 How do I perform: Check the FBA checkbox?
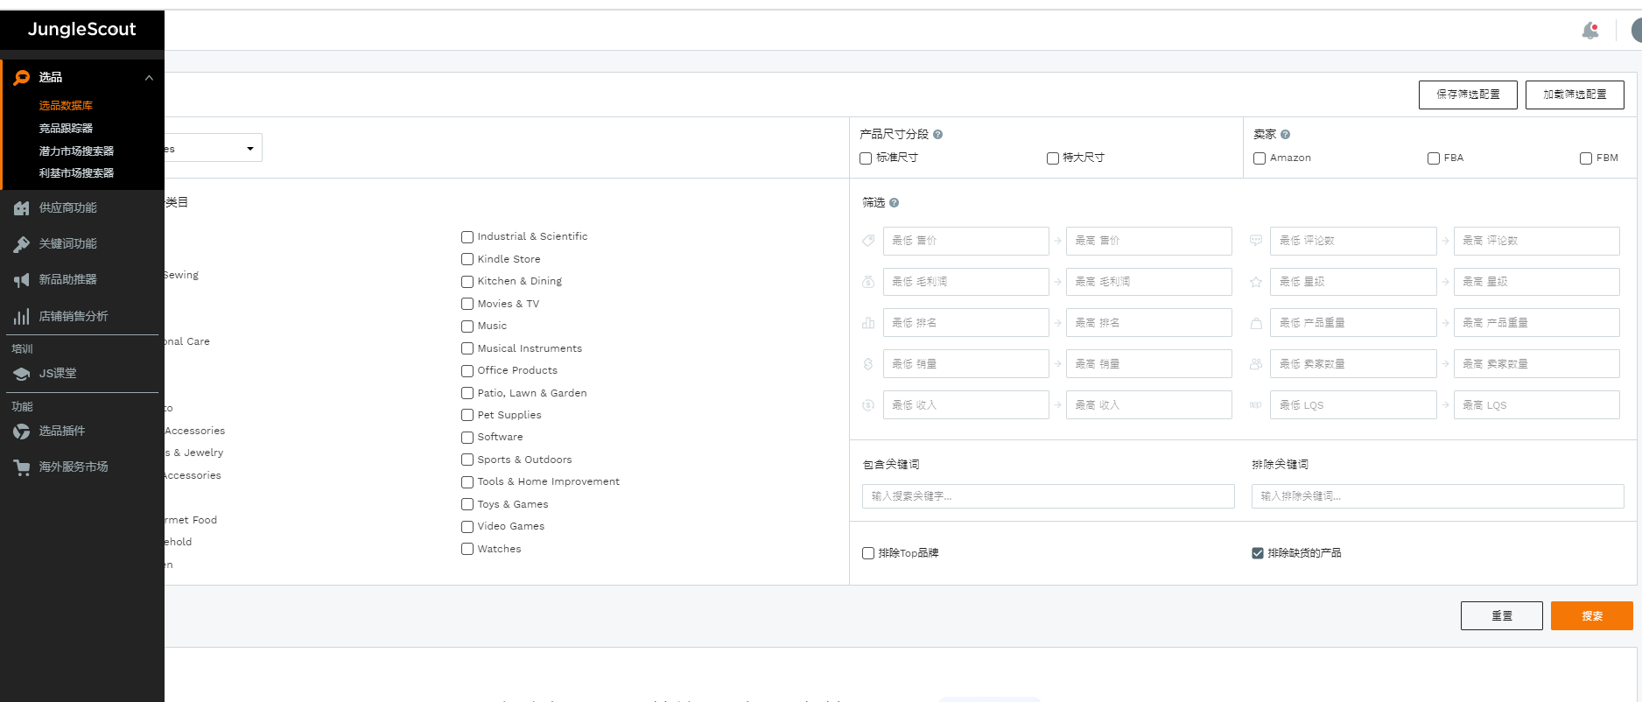tap(1434, 158)
